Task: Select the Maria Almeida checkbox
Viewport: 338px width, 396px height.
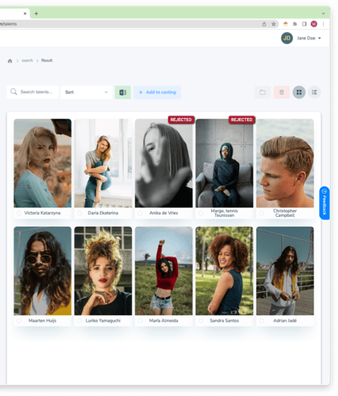Action: pos(140,321)
